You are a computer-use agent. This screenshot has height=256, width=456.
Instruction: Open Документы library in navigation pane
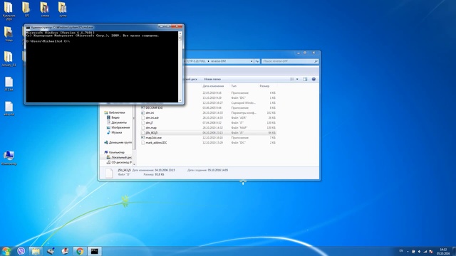click(x=119, y=122)
